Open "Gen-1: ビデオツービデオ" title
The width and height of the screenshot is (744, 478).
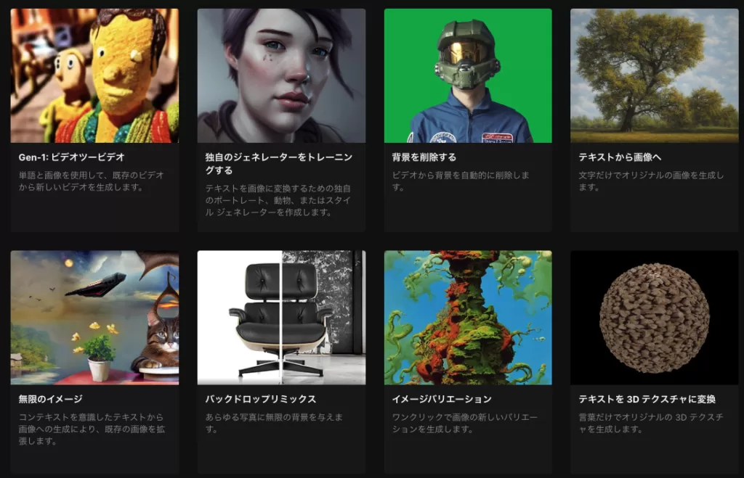(72, 157)
